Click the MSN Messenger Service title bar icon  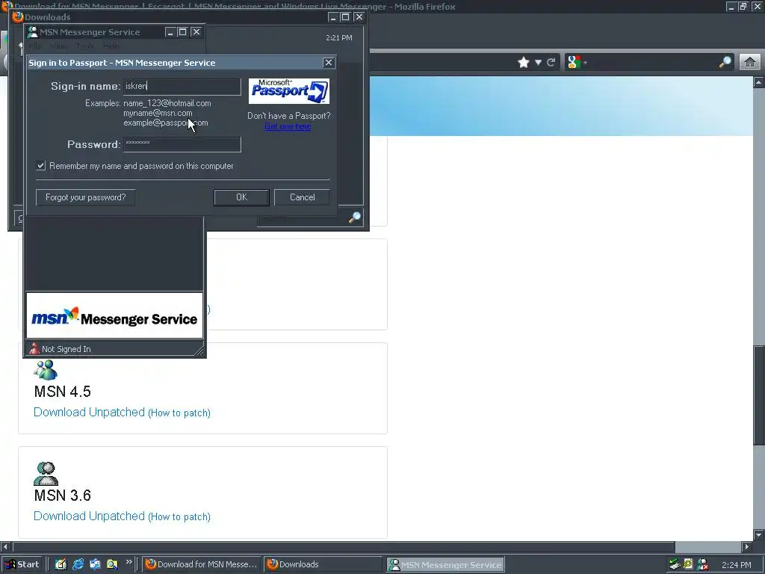33,32
